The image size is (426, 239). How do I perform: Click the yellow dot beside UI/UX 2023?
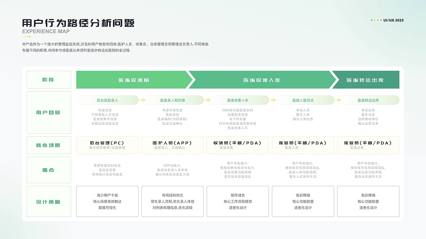coord(375,20)
